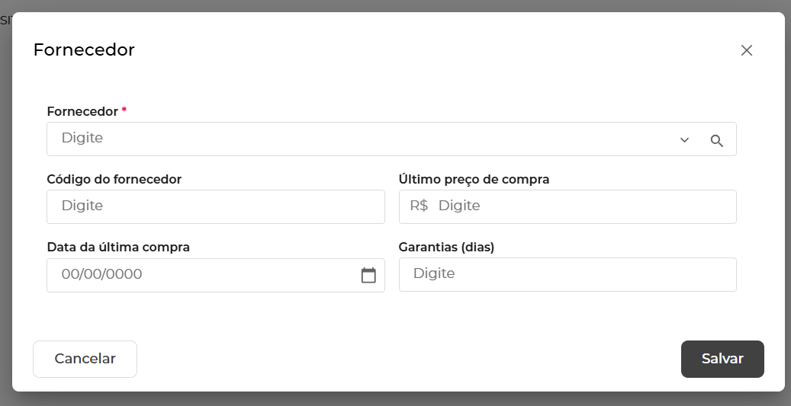Click the Garantias (dias) label
The width and height of the screenshot is (791, 406).
pos(446,247)
